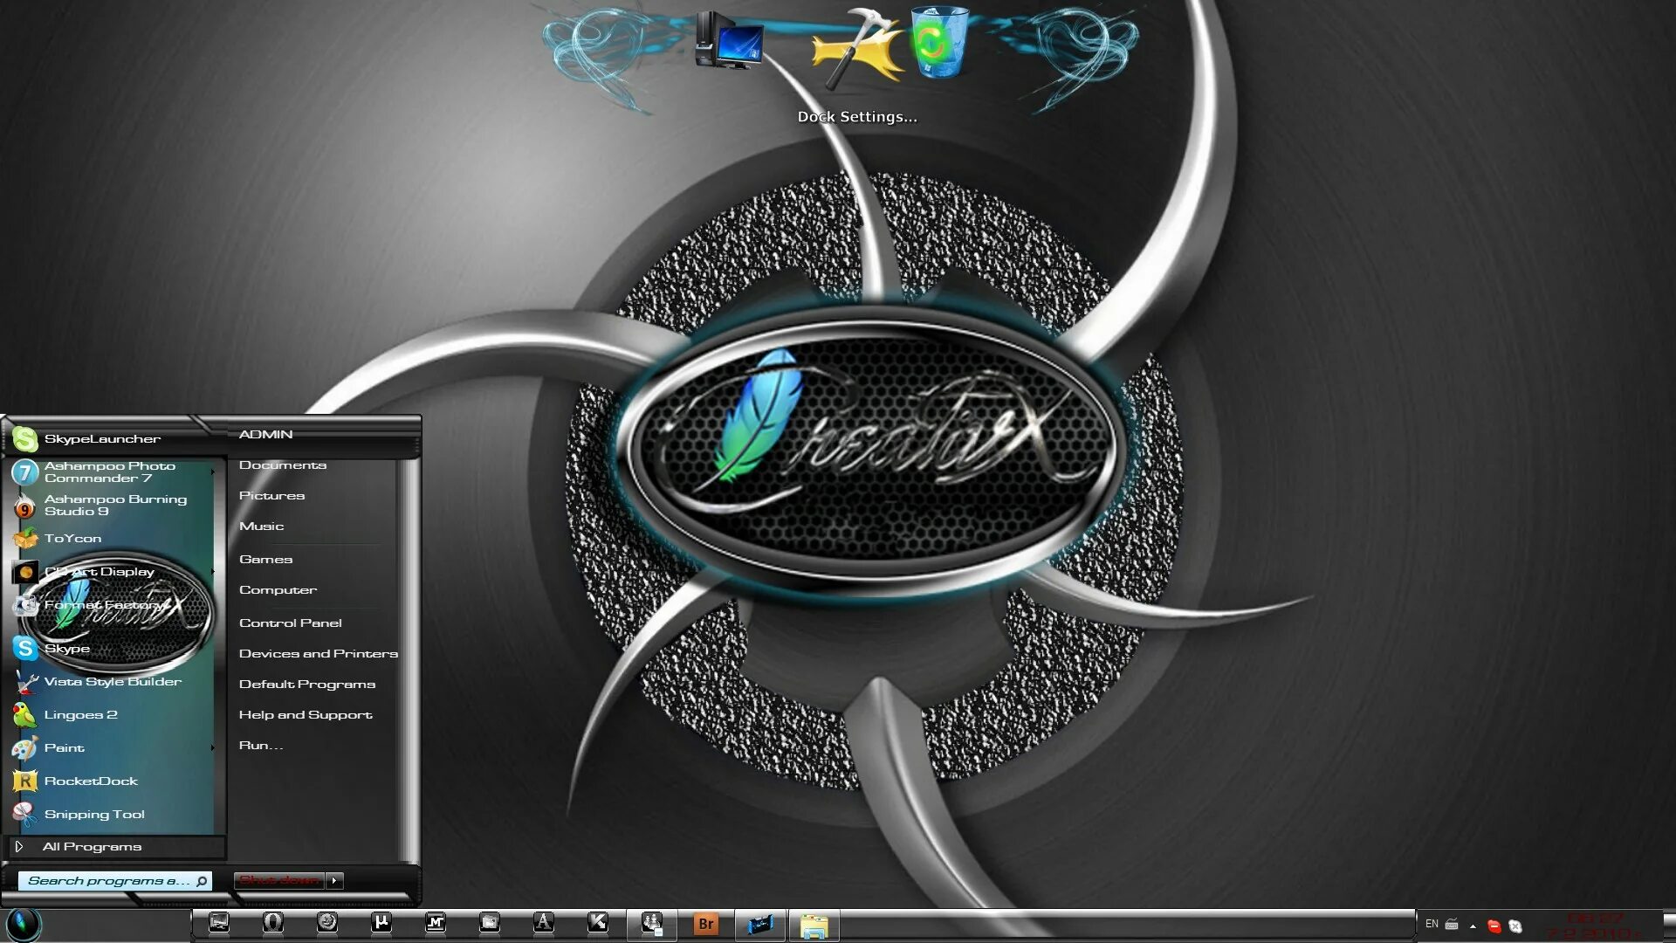The width and height of the screenshot is (1676, 943).
Task: Focus the Search programs field
Action: tap(114, 880)
